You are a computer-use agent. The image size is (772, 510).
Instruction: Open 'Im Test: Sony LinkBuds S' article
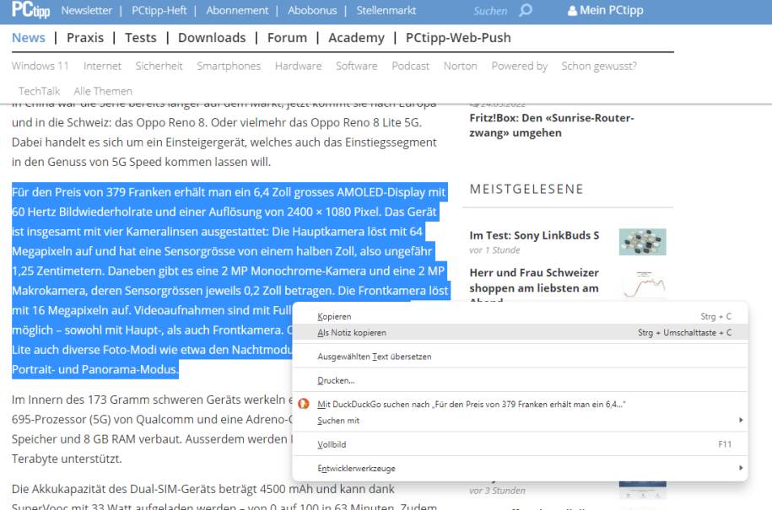tap(534, 235)
